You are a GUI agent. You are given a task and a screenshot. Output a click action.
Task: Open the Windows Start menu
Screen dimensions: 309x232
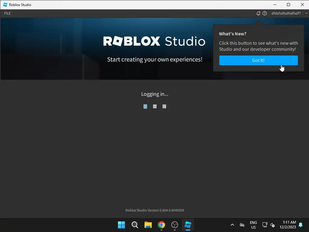pos(121,225)
